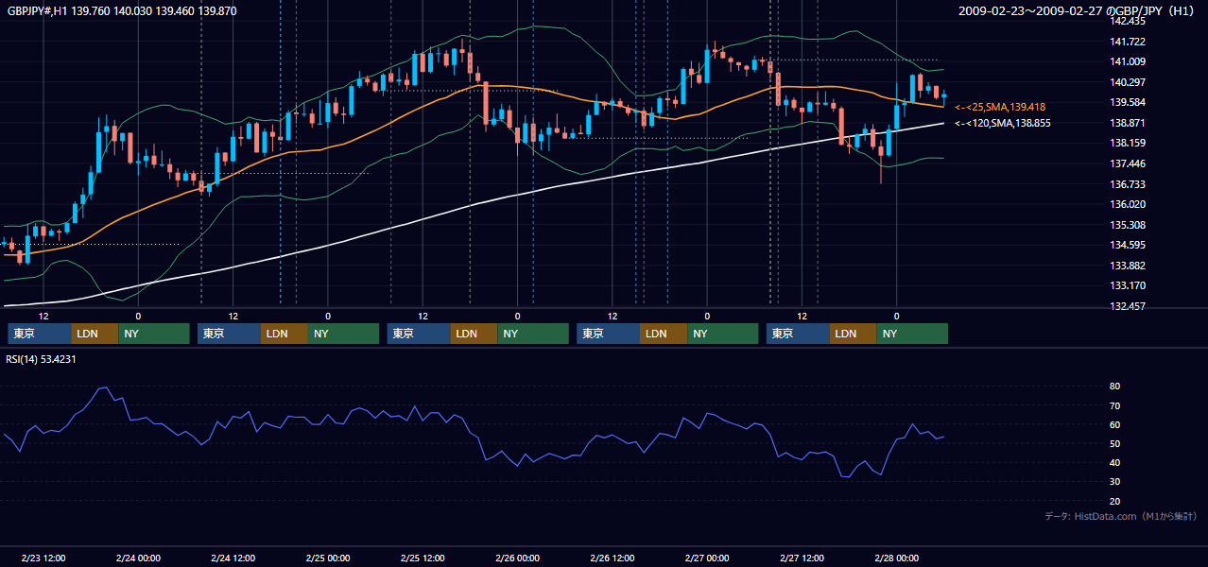Select the 2/26 00:00 time label
The height and width of the screenshot is (567, 1208).
coord(517,558)
